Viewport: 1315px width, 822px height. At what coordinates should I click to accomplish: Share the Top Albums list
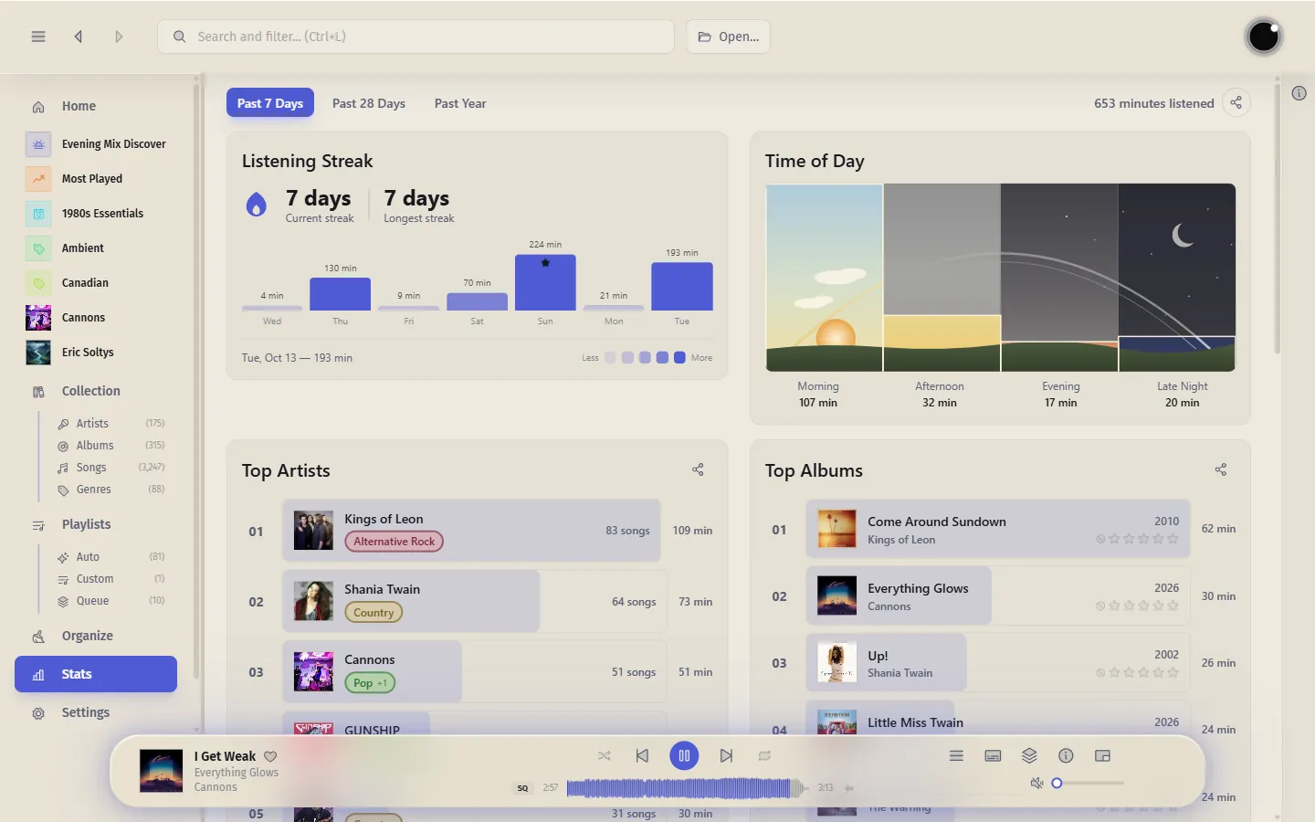coord(1221,469)
